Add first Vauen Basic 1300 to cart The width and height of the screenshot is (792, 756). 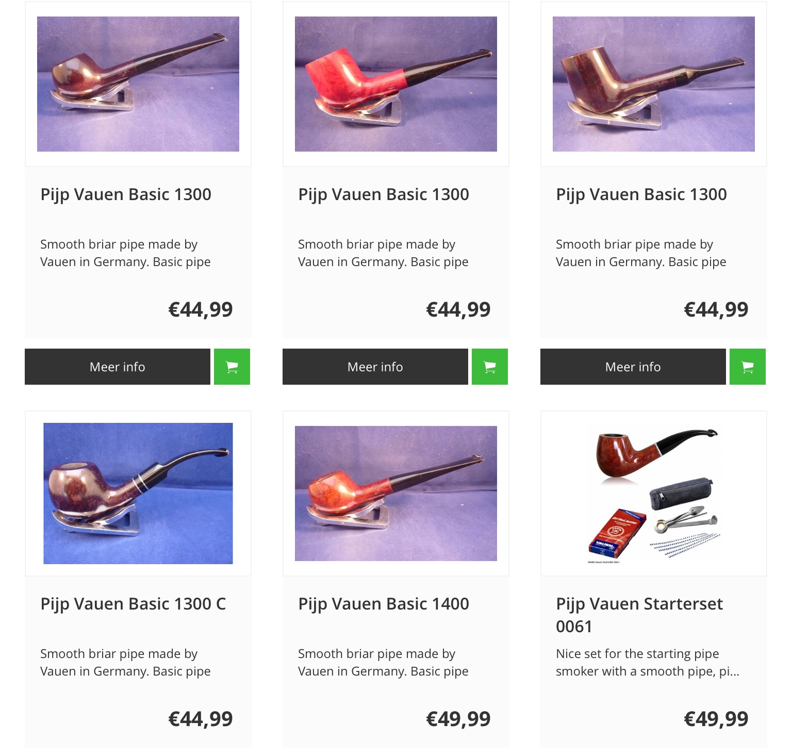pyautogui.click(x=232, y=367)
